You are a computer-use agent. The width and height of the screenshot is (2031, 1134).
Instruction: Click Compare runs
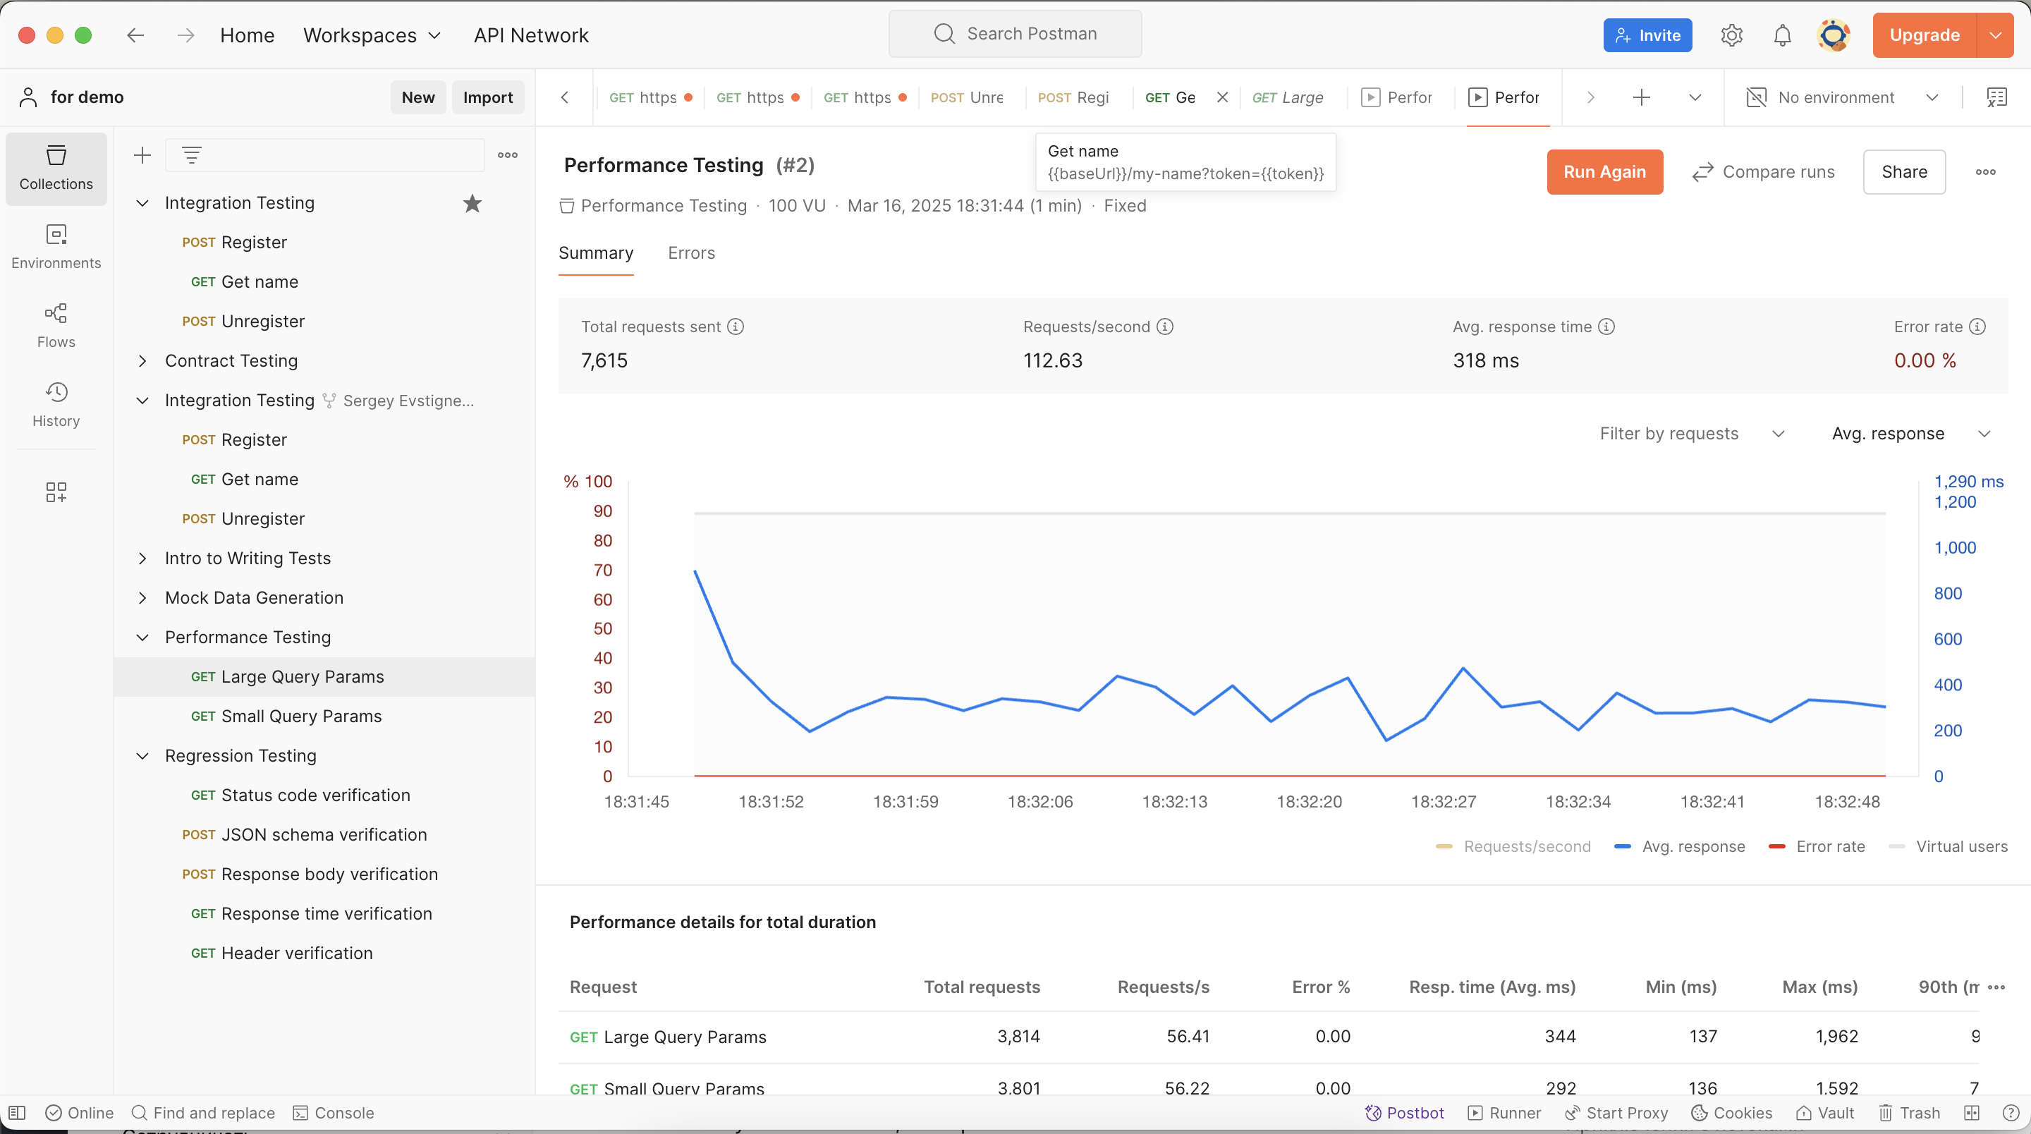click(x=1763, y=172)
